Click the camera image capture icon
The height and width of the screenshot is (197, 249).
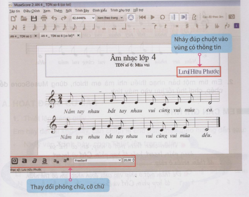[x=231, y=18]
